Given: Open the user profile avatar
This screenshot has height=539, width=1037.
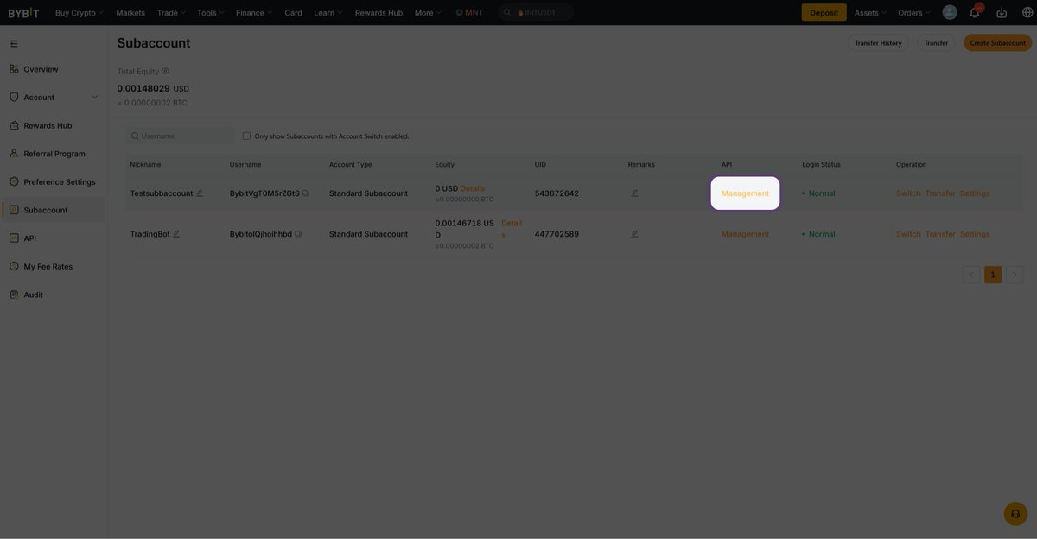Looking at the screenshot, I should (950, 12).
